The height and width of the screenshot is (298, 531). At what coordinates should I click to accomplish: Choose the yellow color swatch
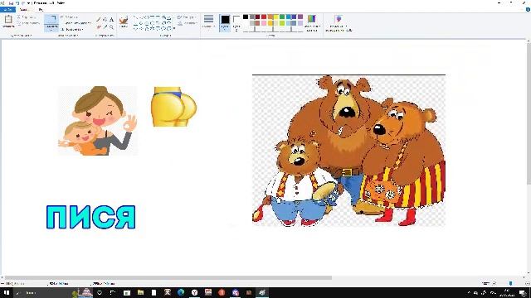click(276, 17)
